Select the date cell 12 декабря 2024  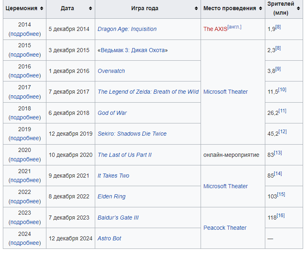[x=70, y=238]
